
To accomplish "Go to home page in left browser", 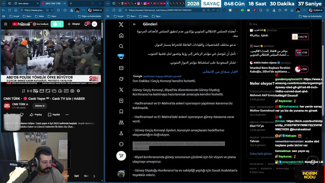I will 16,10.
